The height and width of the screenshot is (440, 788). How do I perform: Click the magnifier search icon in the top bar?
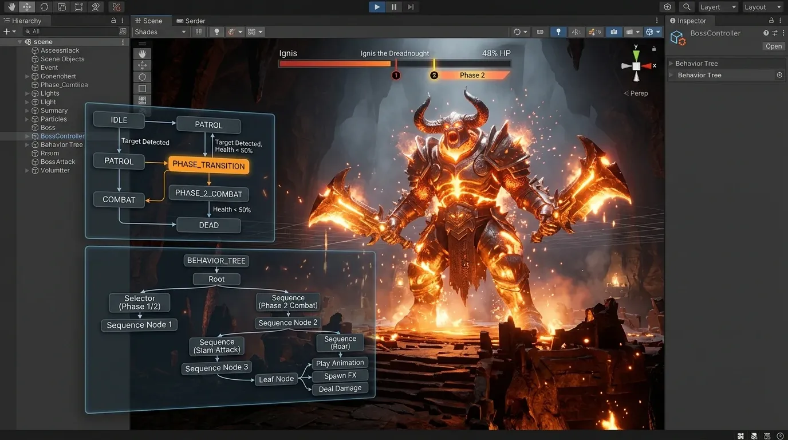click(687, 7)
